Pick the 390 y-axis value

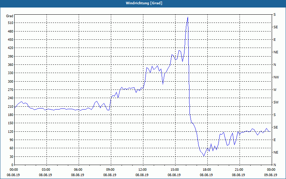click(x=11, y=56)
